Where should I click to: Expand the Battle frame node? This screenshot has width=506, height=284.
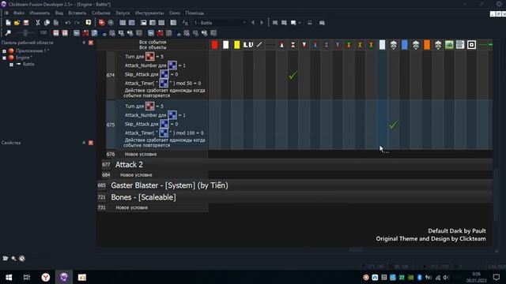(11, 65)
